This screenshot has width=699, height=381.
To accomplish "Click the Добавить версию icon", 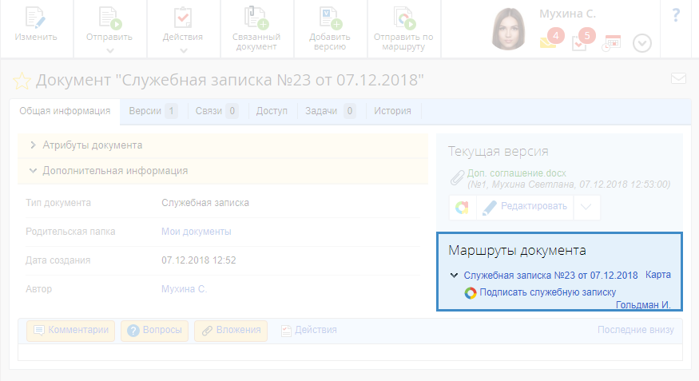I will (329, 19).
